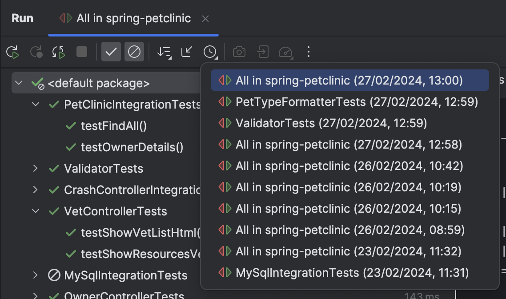Viewport: 506px width, 299px height.
Task: Rerun only failed tests
Action: (x=36, y=52)
